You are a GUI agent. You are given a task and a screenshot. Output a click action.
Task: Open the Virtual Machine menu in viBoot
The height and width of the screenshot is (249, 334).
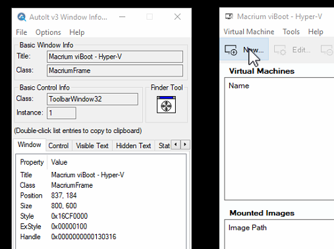click(x=249, y=32)
